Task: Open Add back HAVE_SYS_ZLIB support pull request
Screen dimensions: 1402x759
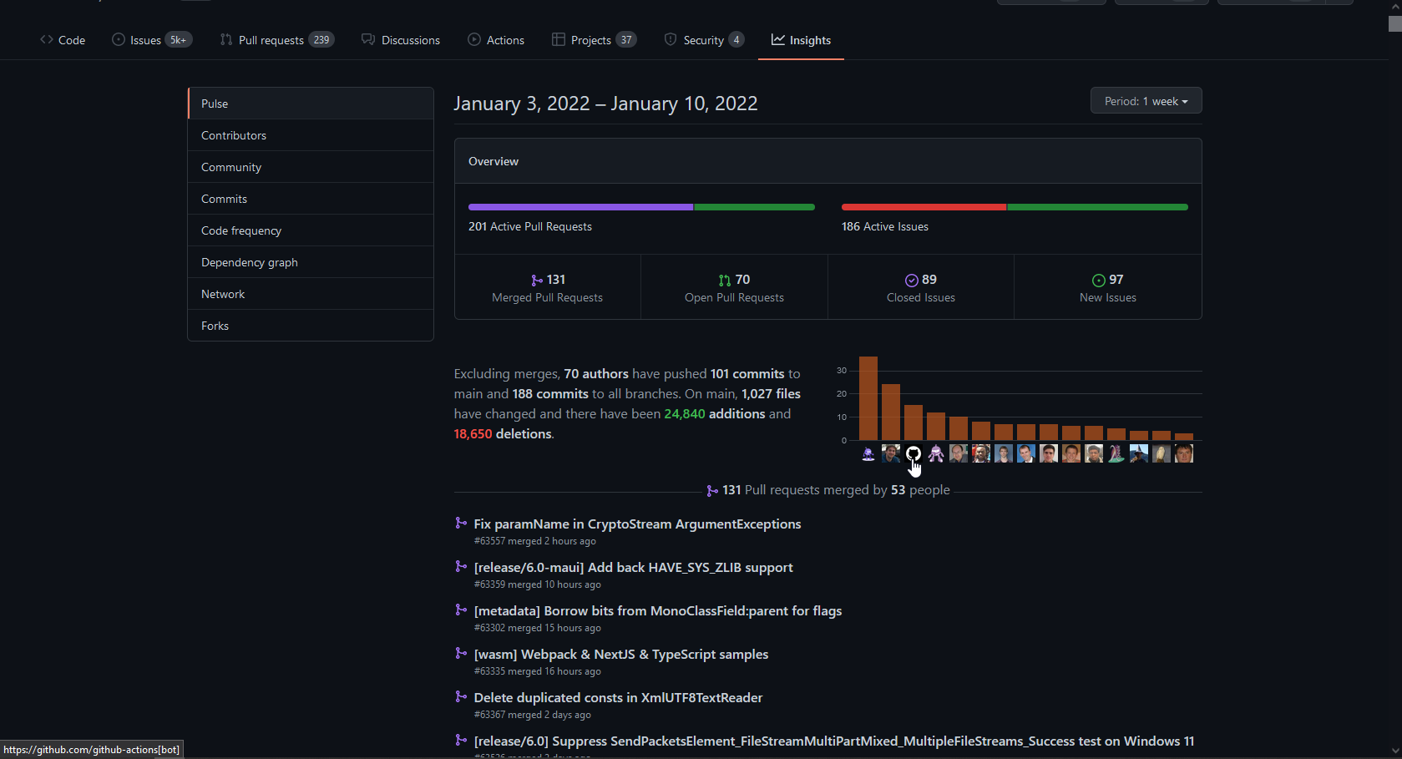Action: 633,568
